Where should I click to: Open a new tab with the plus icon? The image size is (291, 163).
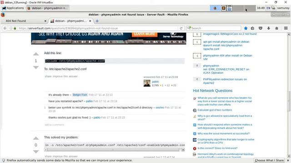point(97,21)
